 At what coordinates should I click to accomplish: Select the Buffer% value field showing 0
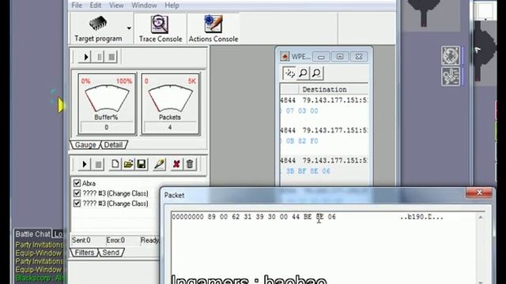[x=107, y=127]
